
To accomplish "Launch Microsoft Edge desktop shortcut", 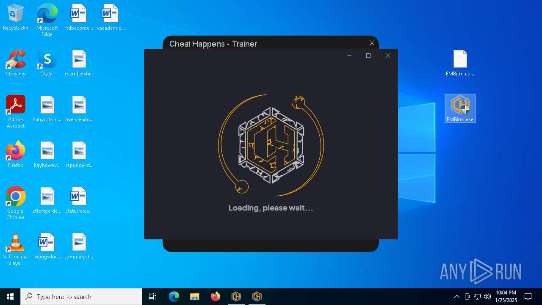I will pos(47,20).
